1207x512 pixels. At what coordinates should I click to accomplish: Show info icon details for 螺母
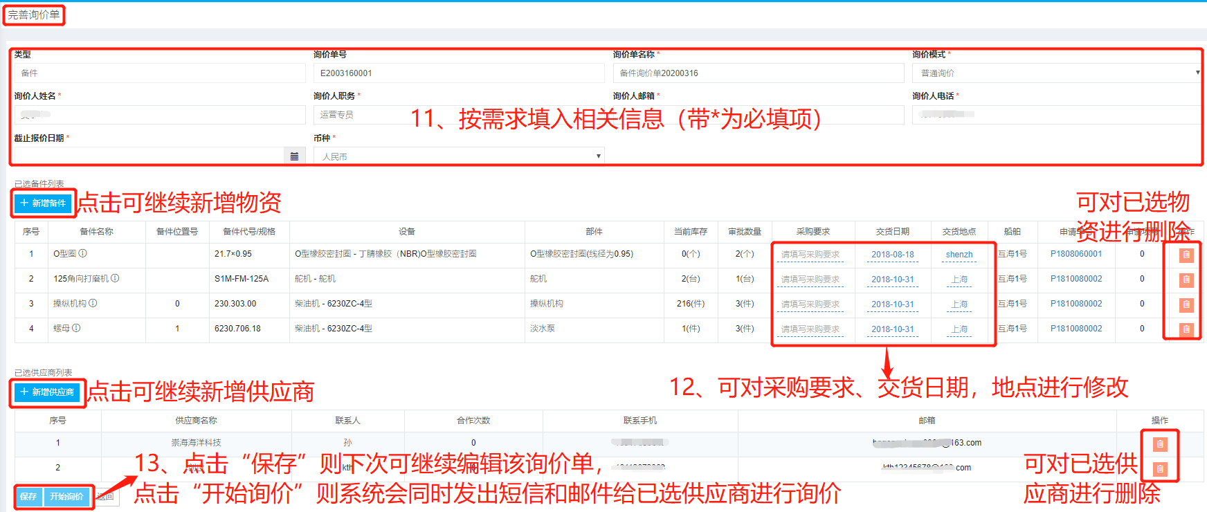[76, 328]
